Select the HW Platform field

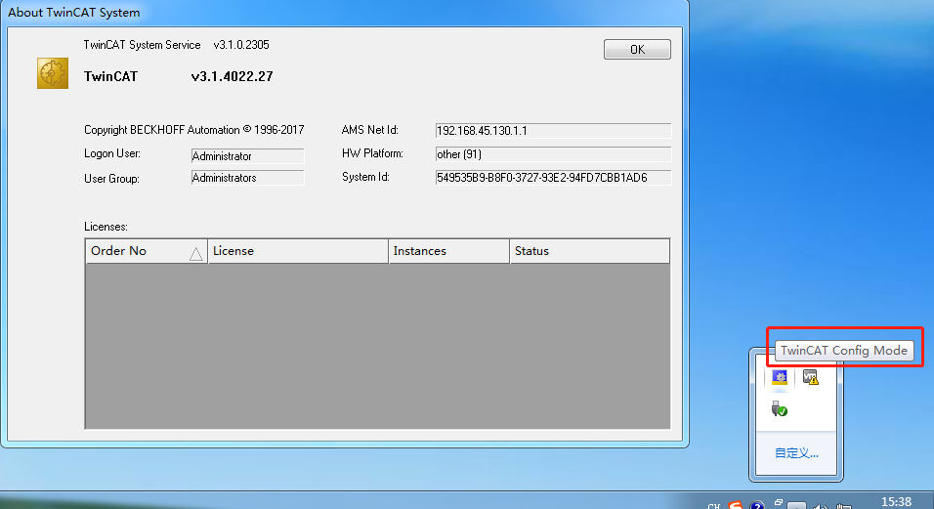click(x=553, y=154)
